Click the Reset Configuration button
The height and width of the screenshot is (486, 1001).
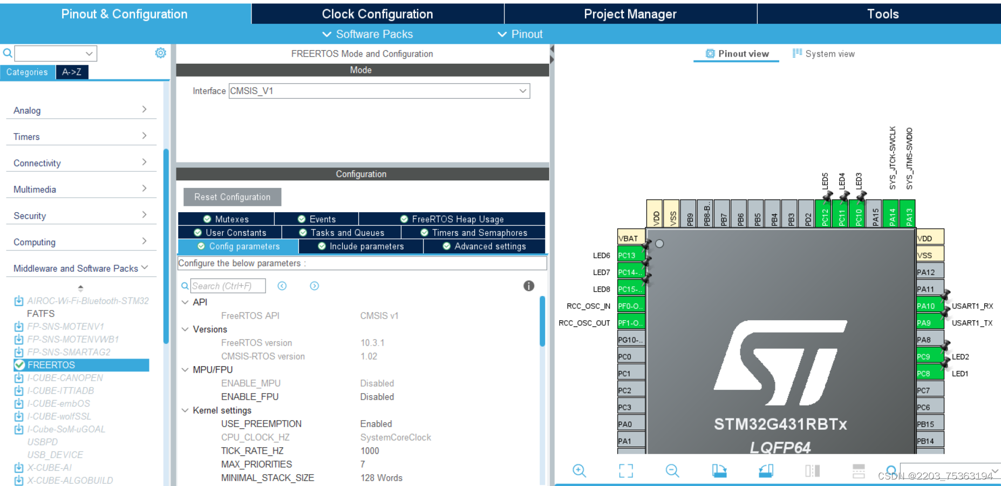pyautogui.click(x=233, y=197)
